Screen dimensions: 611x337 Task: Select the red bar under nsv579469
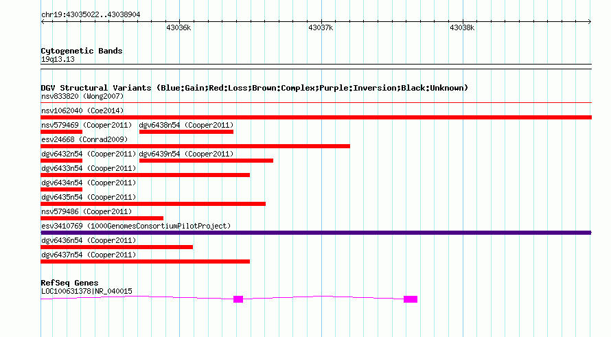(62, 132)
